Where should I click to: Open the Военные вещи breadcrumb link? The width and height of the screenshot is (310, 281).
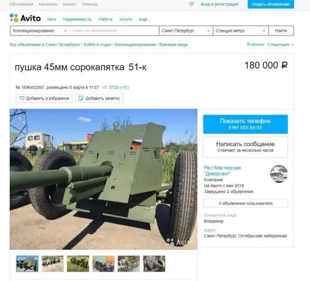coord(174,44)
